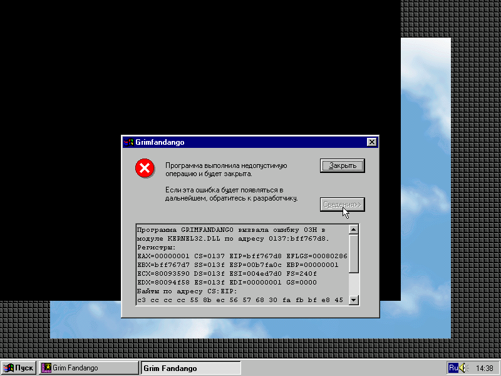Click the Сведения>> details button
This screenshot has width=501, height=376.
[x=342, y=205]
